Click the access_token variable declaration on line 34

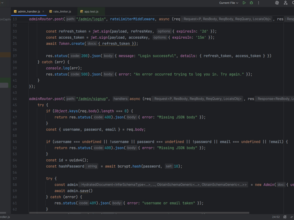point(71,38)
